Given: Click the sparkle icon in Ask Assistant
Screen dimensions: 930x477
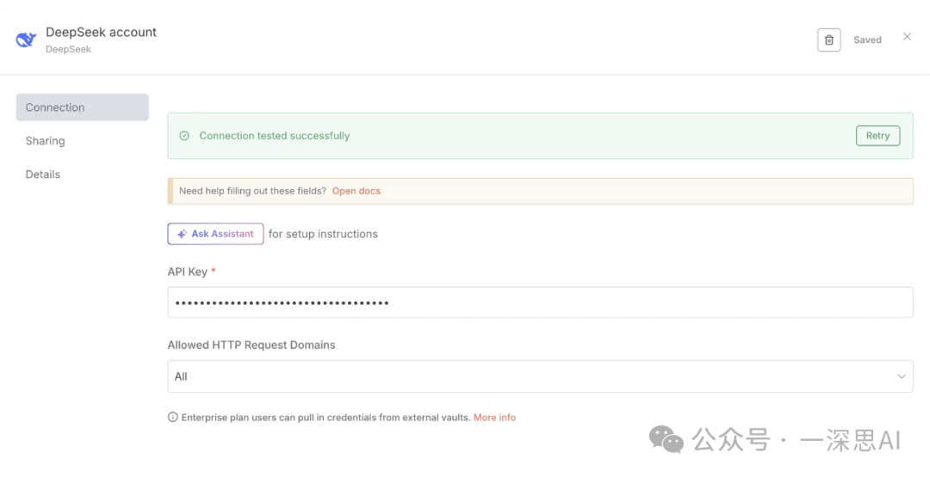Looking at the screenshot, I should (x=182, y=234).
